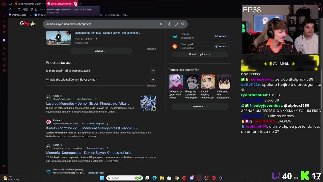Open a new browser tab

pyautogui.click(x=80, y=4)
